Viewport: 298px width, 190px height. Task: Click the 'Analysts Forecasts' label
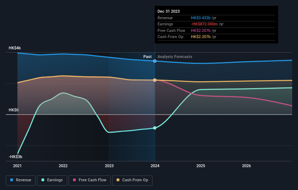[x=175, y=57]
